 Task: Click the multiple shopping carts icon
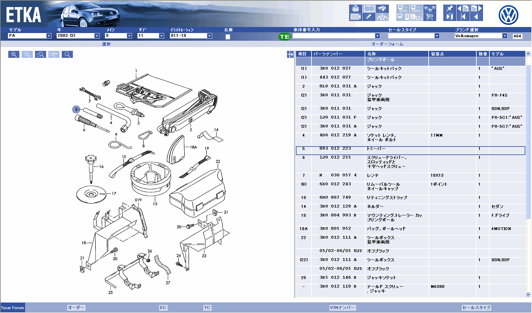(430, 9)
